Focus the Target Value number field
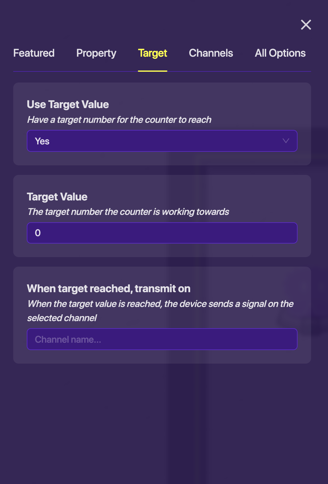328x484 pixels. pyautogui.click(x=162, y=233)
